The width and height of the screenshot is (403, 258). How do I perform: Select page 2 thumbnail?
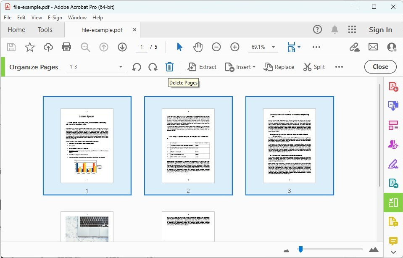click(188, 145)
